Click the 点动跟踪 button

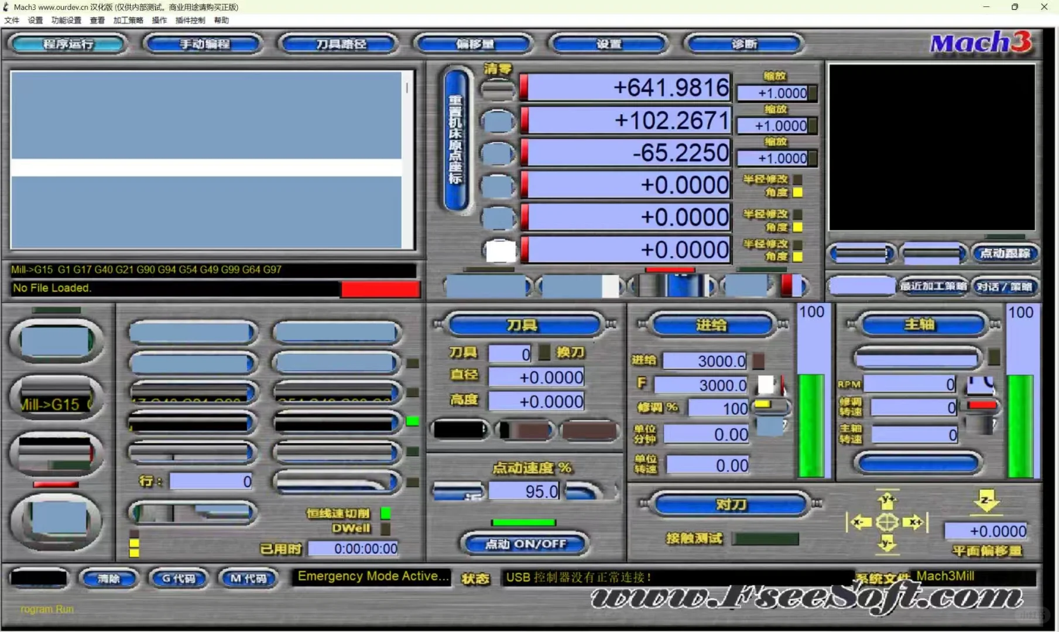1005,253
